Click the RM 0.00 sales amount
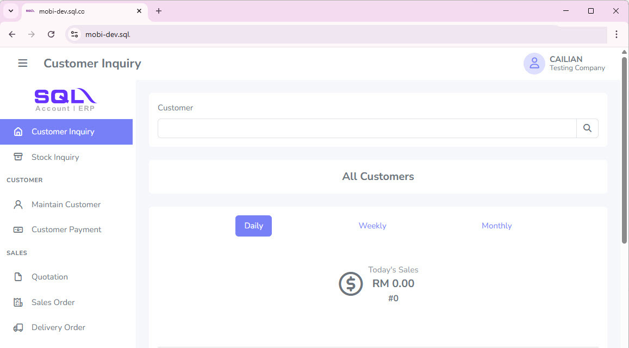This screenshot has height=348, width=629. point(393,283)
